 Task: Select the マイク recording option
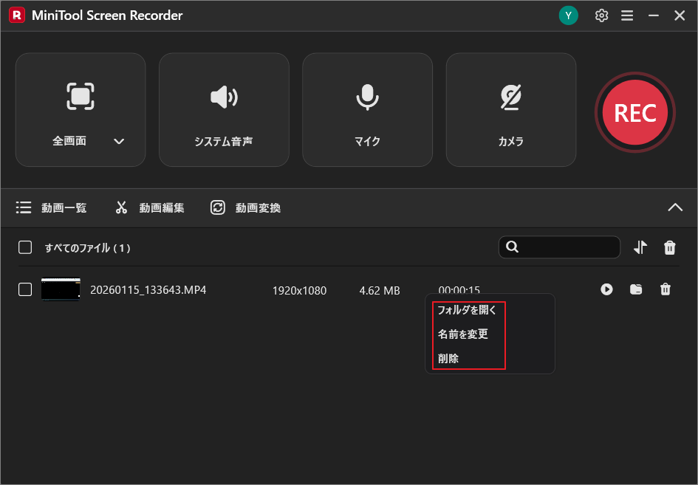pyautogui.click(x=367, y=109)
